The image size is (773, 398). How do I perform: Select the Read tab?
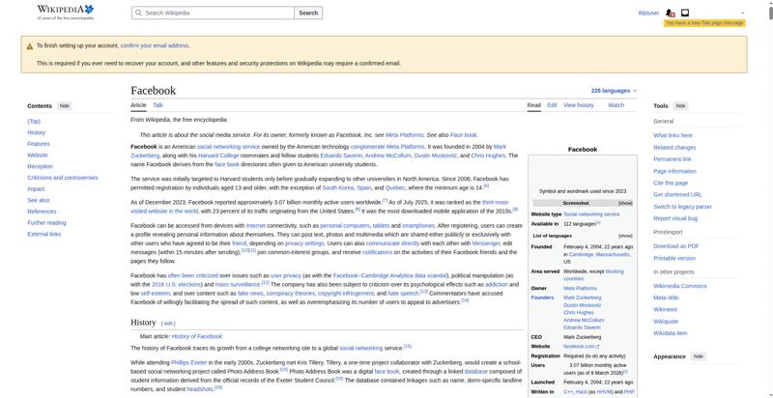click(534, 105)
